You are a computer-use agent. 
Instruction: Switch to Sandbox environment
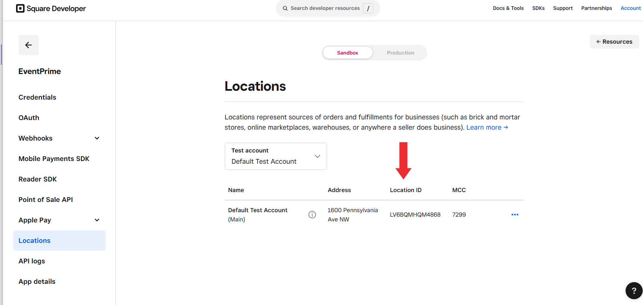(347, 53)
